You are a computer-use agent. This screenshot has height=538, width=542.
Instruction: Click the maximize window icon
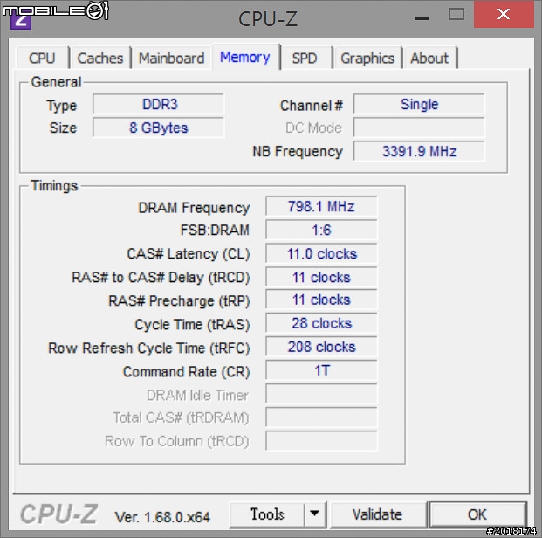point(456,14)
